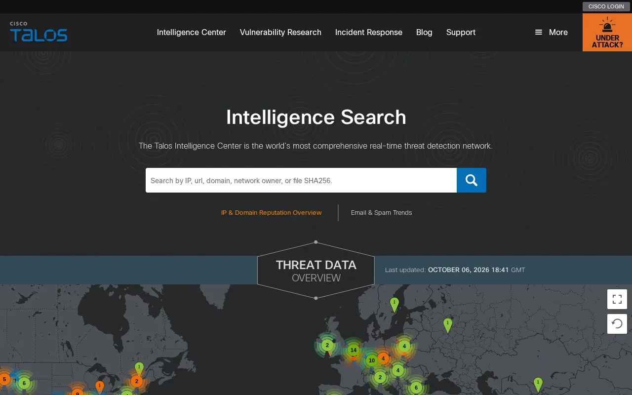Navigate to the Blog
Screen dimensions: 632x395
point(424,32)
